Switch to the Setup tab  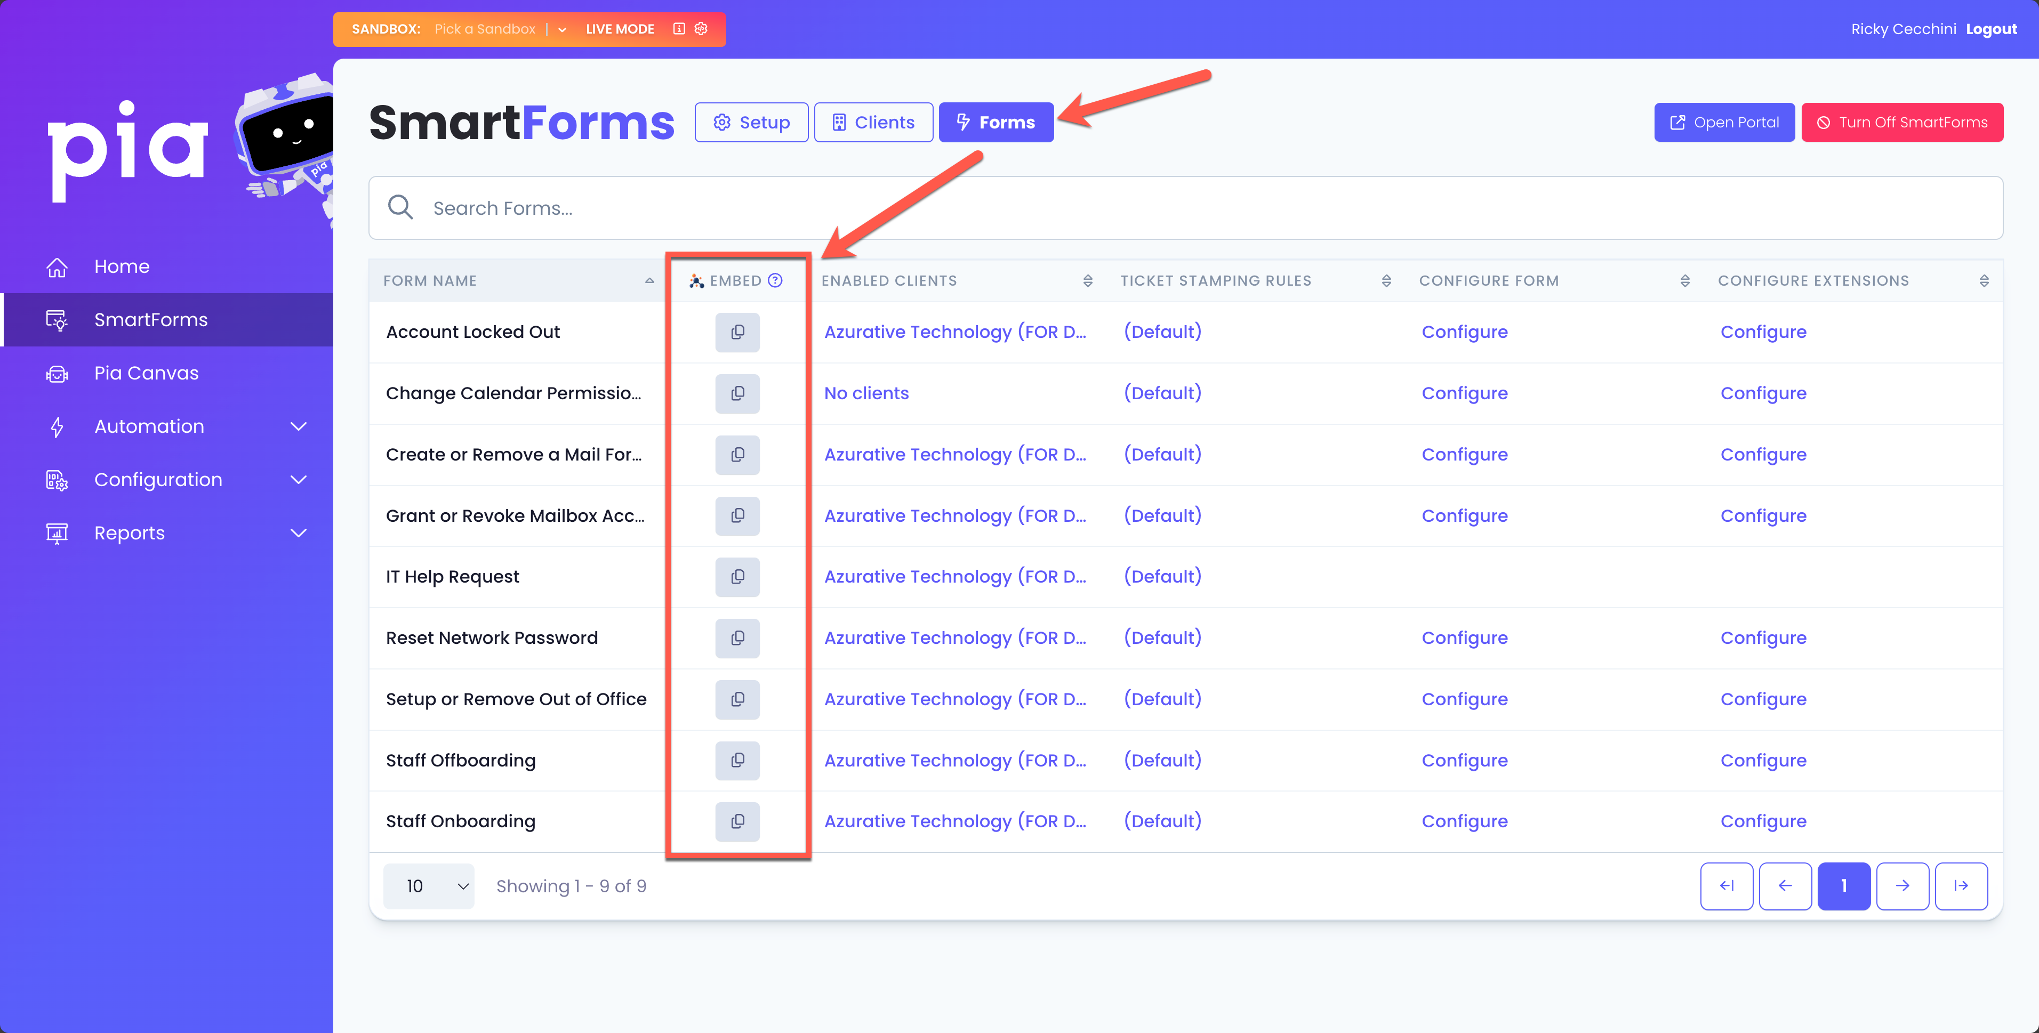[751, 122]
